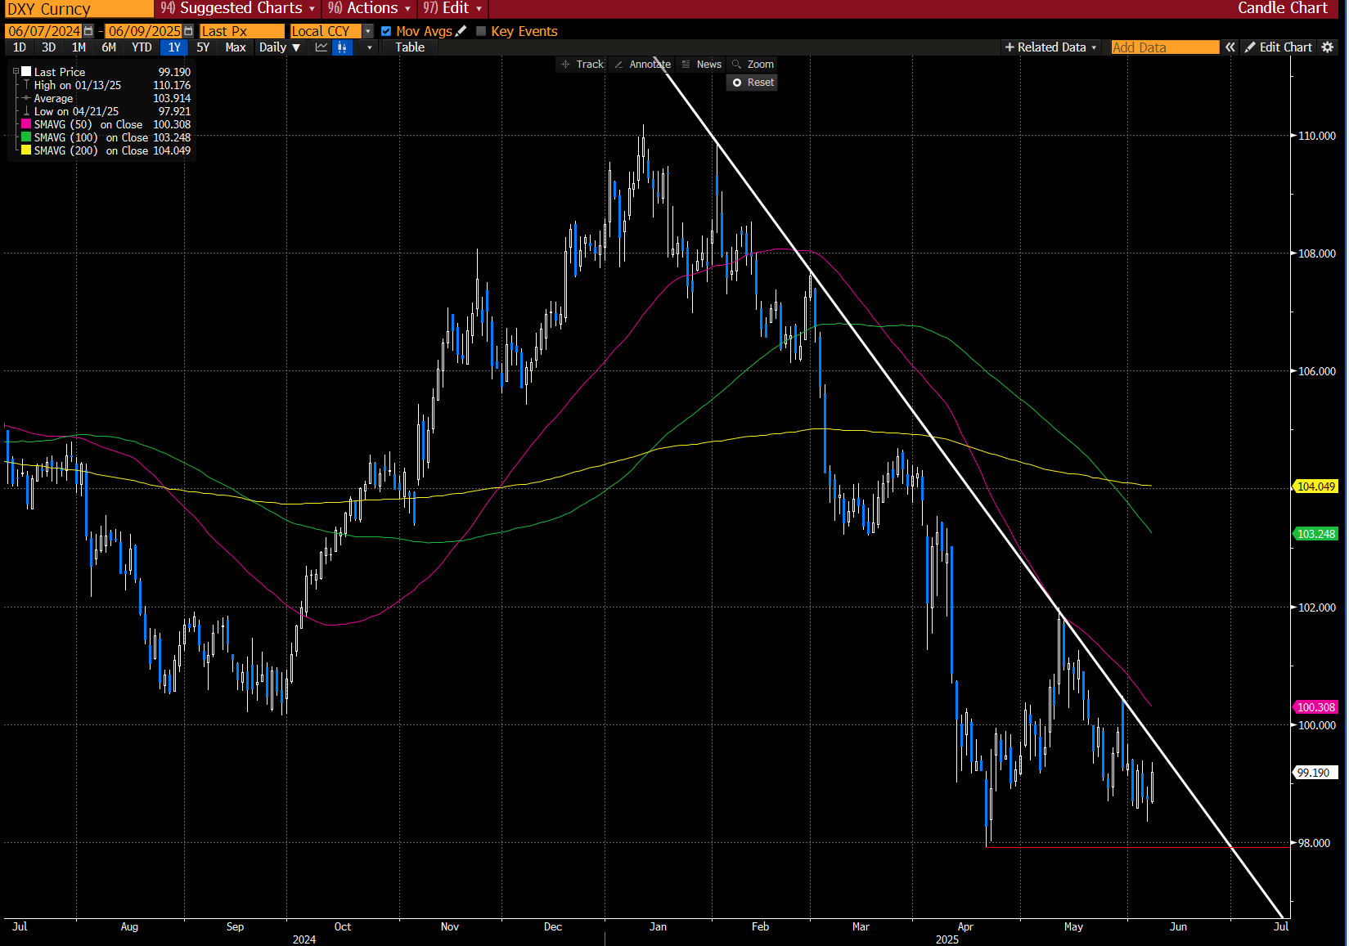
Task: Activate the Track crosshair tool
Action: pos(582,65)
